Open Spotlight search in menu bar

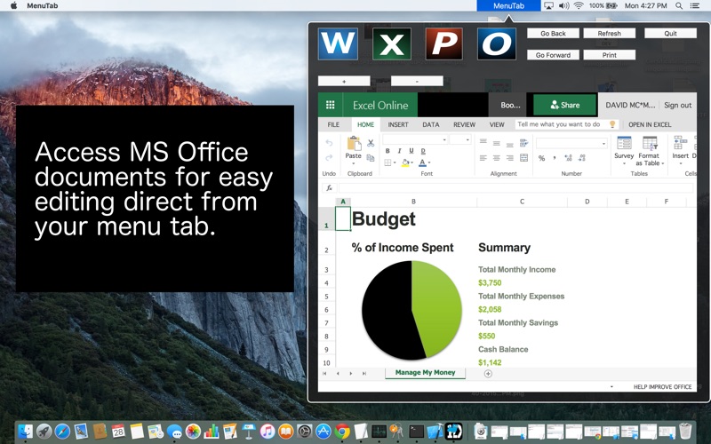tap(679, 5)
